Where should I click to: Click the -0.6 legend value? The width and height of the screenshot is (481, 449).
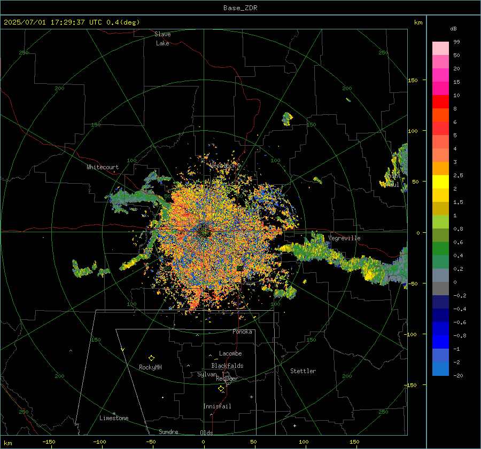pos(460,322)
